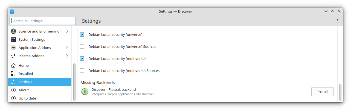Click the Installed grid icon
Screen dimensions: 351x111
click(x=13, y=74)
